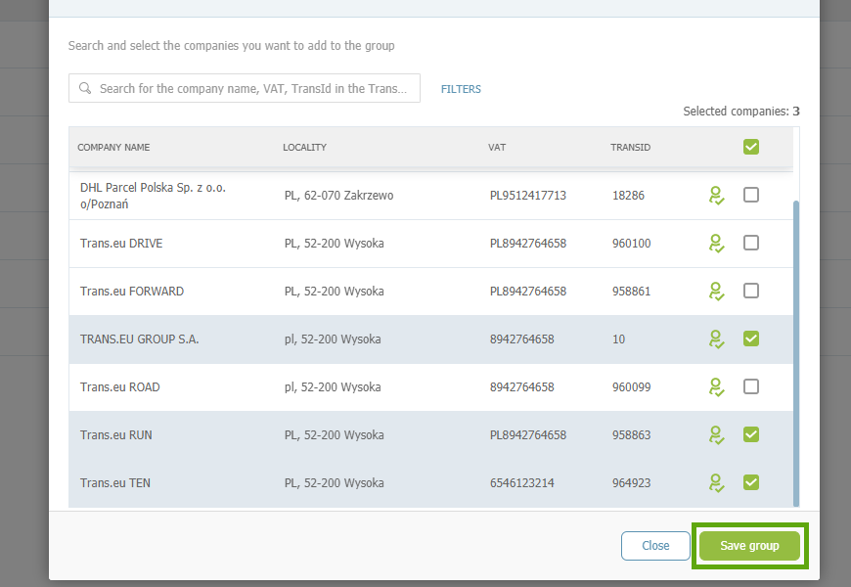
Task: Click VAT number 'PL9512417713'
Action: [528, 196]
